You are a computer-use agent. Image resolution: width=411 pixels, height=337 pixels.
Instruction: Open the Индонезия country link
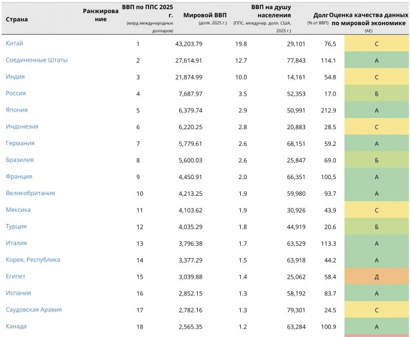click(x=22, y=126)
